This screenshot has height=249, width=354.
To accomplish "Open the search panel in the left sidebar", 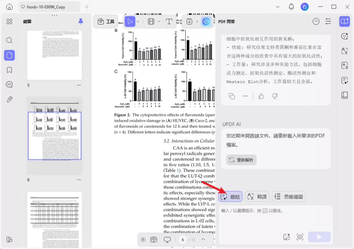I will point(9,40).
